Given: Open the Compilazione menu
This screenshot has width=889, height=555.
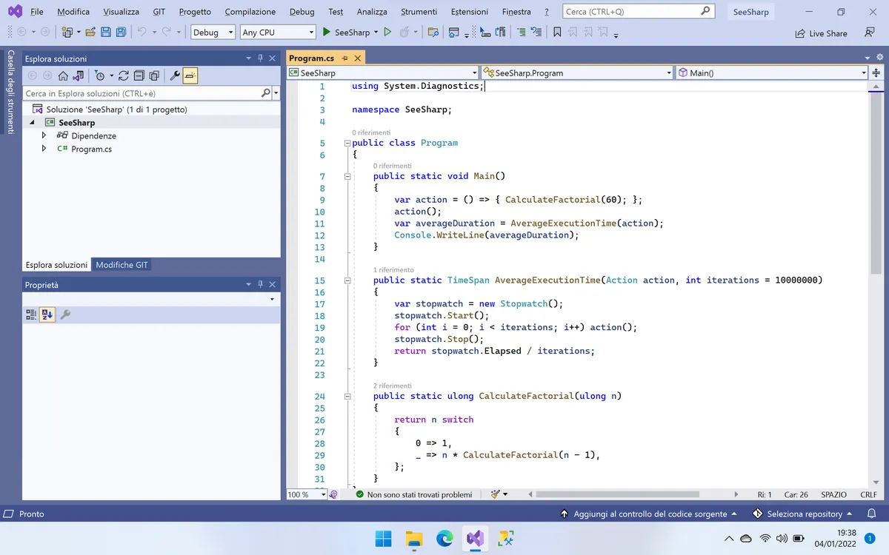Looking at the screenshot, I should (250, 12).
